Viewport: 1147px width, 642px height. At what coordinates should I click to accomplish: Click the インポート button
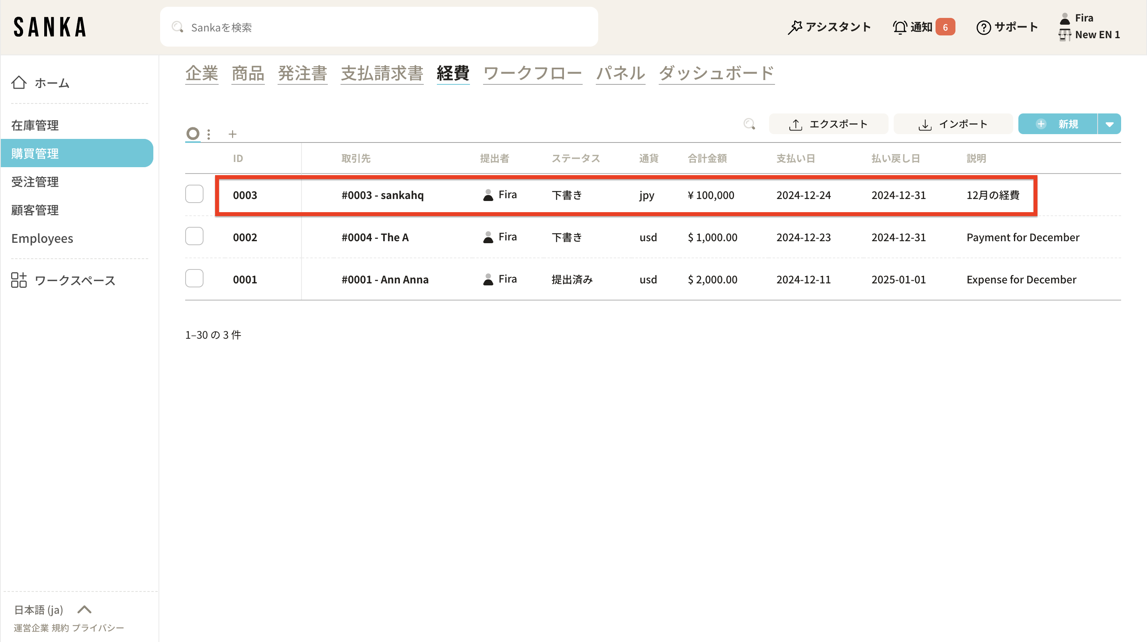pos(953,124)
